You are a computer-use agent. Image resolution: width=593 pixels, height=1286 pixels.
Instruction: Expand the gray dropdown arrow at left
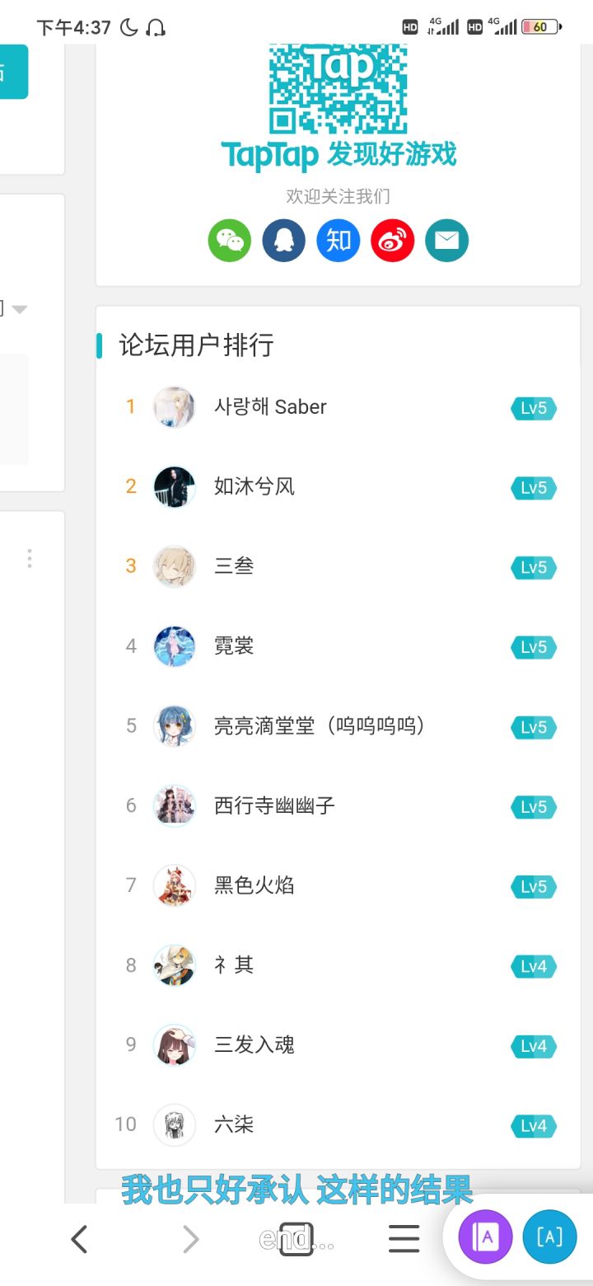click(19, 309)
